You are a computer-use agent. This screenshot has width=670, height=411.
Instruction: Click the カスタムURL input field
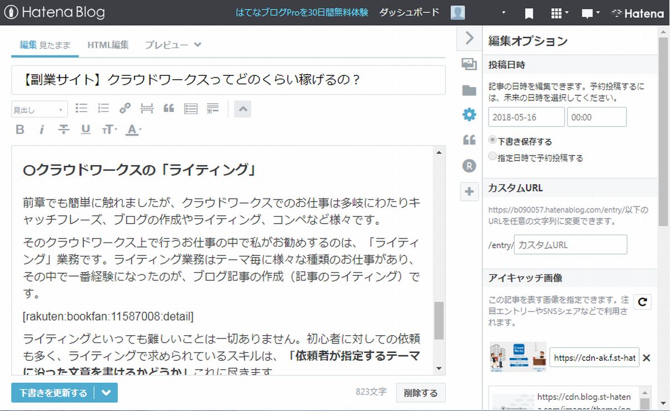pyautogui.click(x=571, y=245)
